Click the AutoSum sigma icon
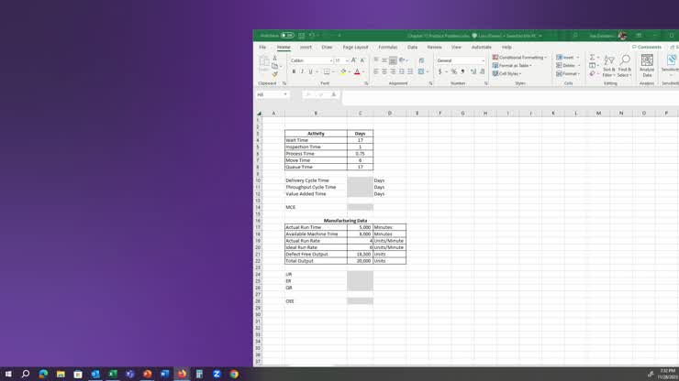 click(593, 58)
